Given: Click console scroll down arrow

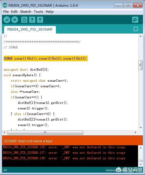Looking at the screenshot, I should click(141, 164).
